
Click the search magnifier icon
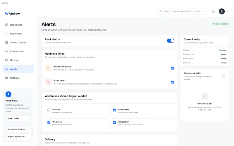[x=161, y=11]
